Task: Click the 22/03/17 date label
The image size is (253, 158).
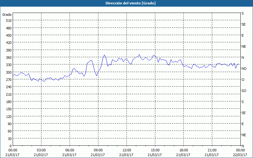Action: tap(240, 155)
